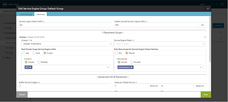This screenshot has width=228, height=102.
Task: Close the Edit Service Engine Group dialog
Action: point(208,8)
